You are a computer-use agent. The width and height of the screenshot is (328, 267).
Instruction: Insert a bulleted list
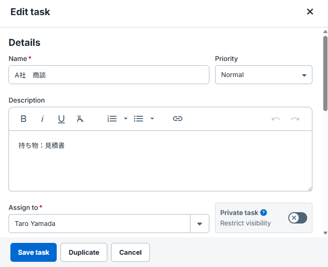point(138,119)
